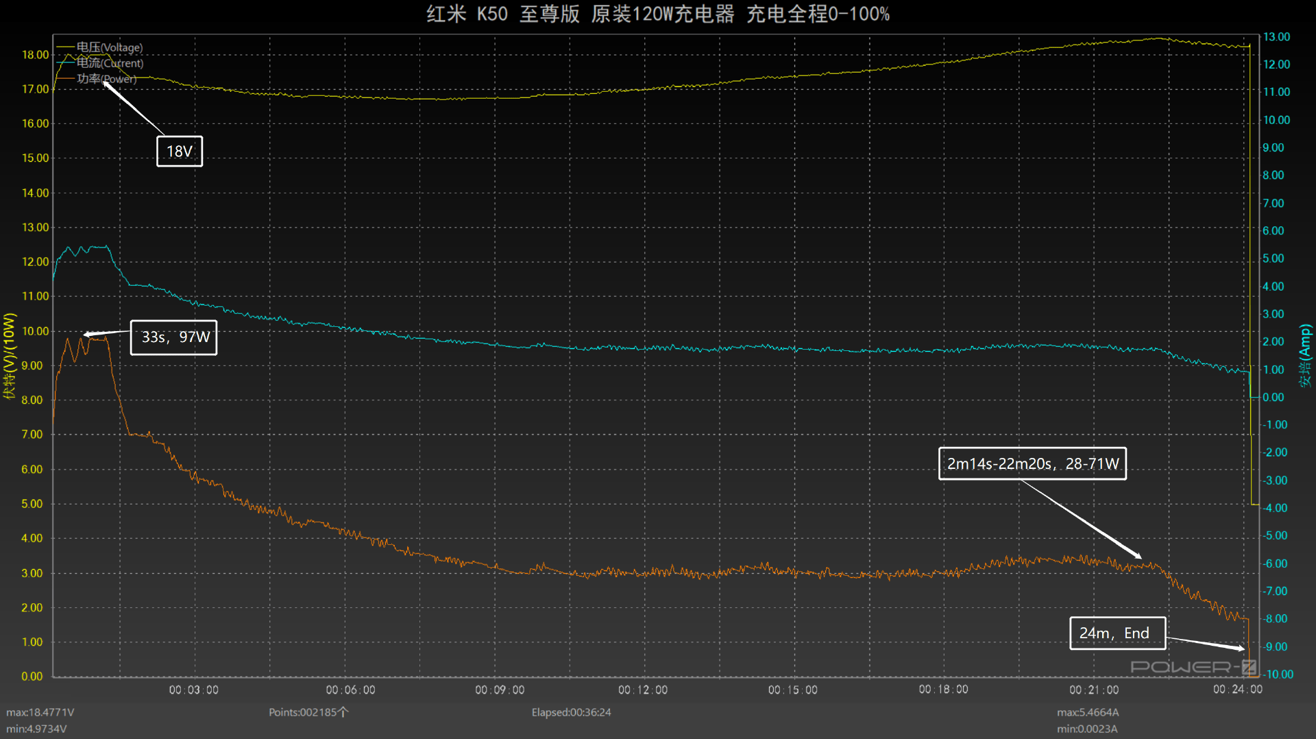Click the 00:18:00 time axis label
1316x739 pixels.
coord(944,689)
